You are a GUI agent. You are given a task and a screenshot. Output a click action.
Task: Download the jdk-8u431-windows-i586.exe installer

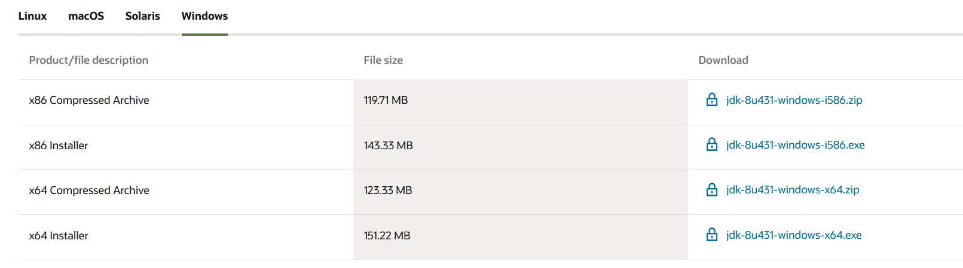pos(795,145)
